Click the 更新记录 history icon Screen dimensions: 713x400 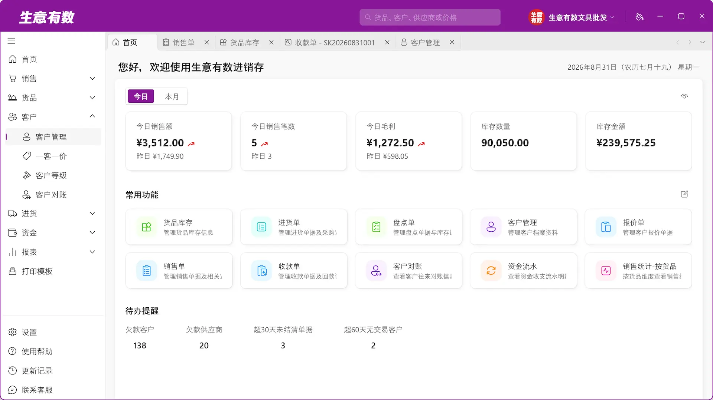[x=13, y=371]
